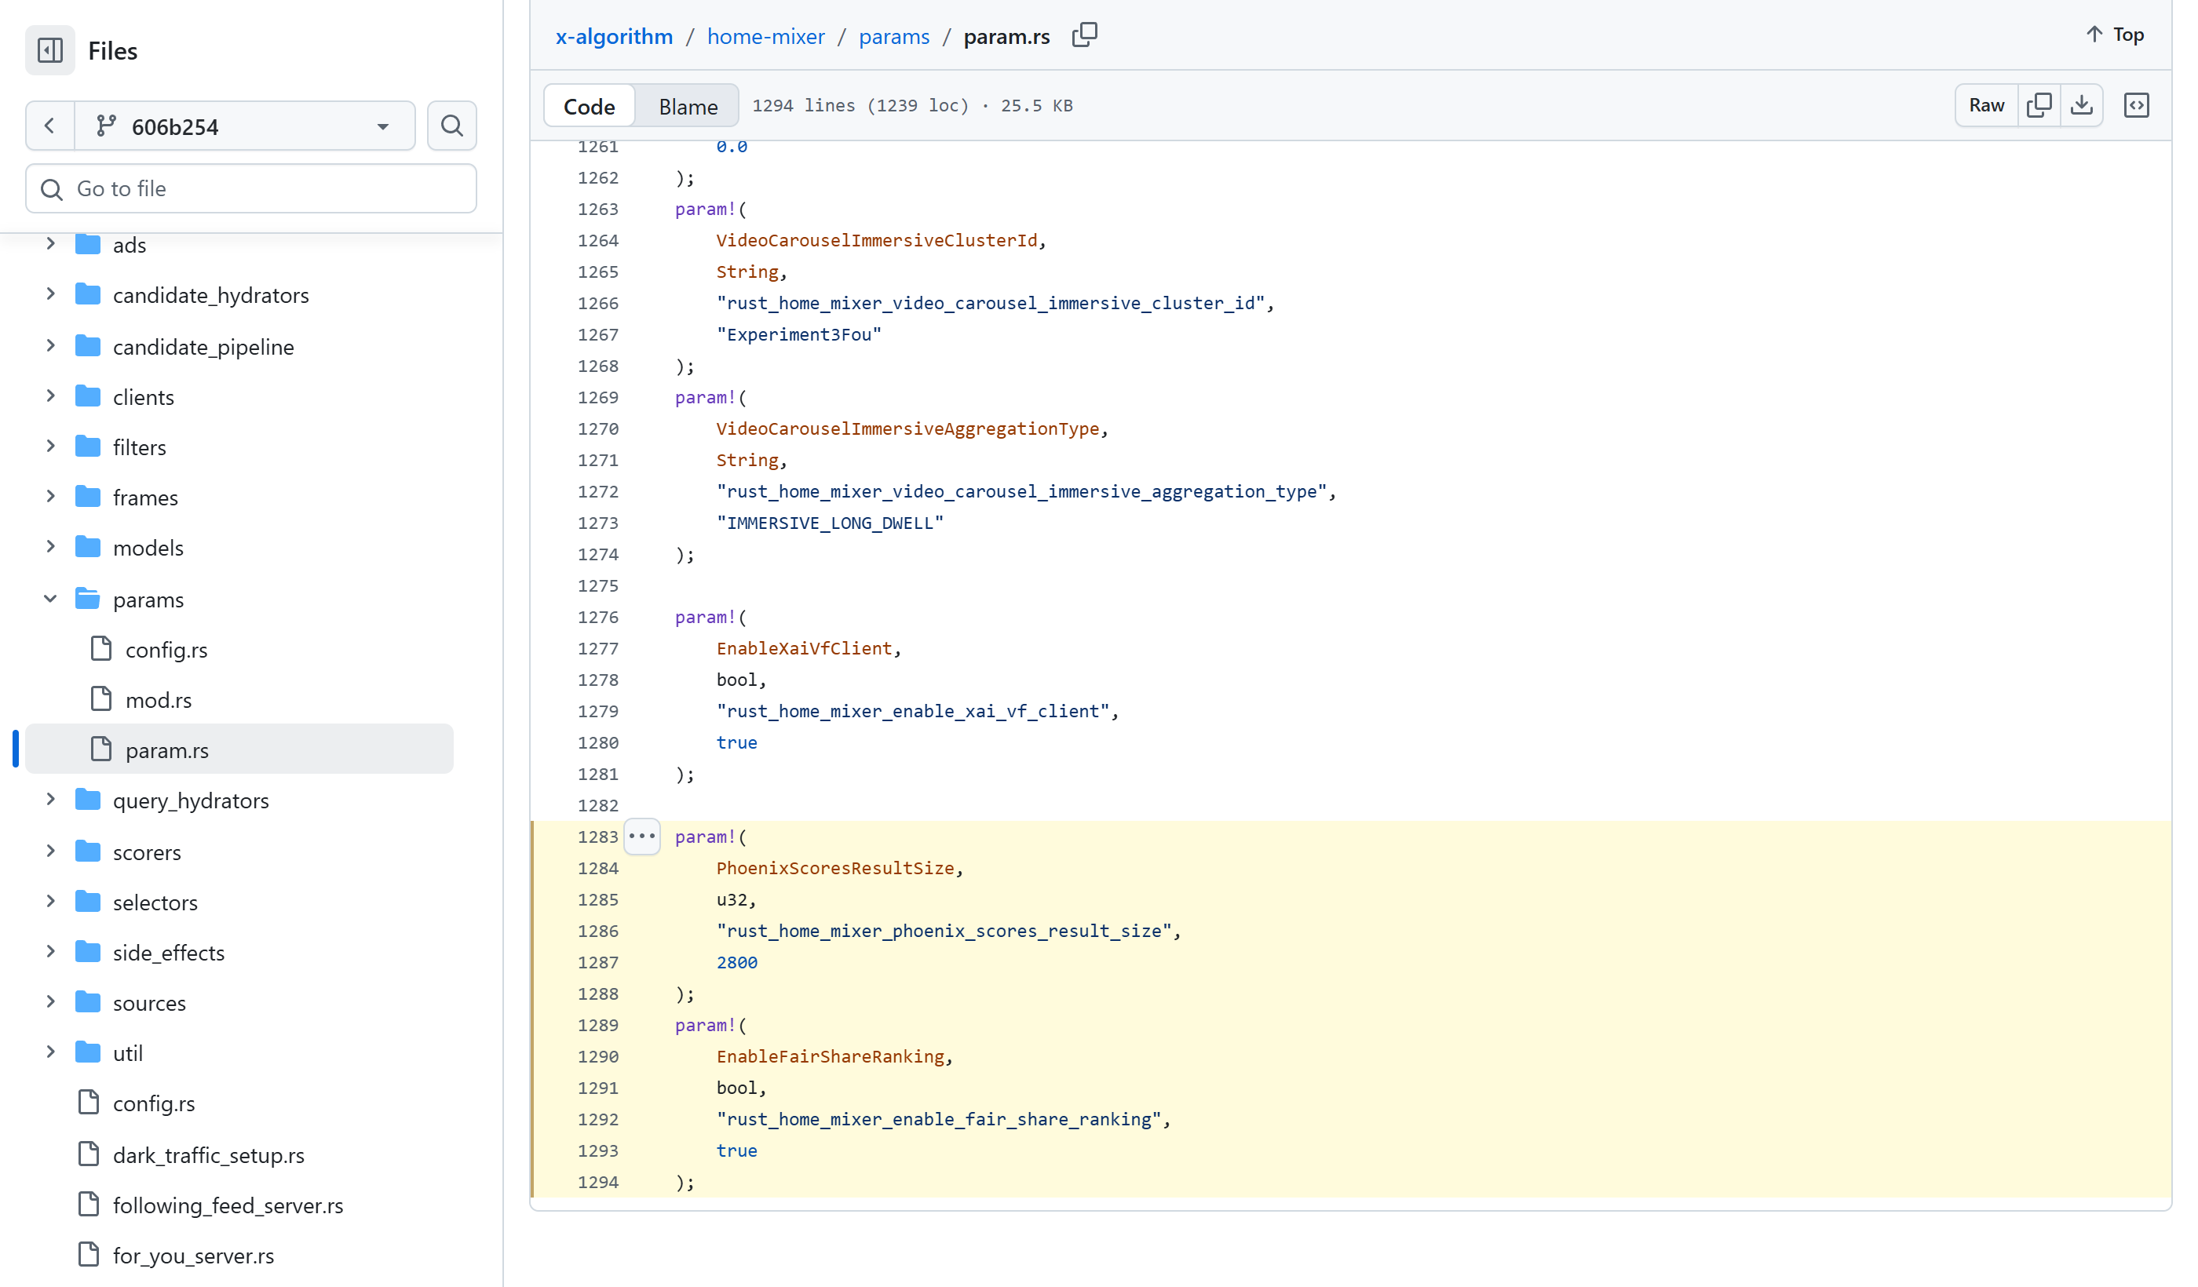This screenshot has width=2198, height=1287.
Task: Download the raw file icon
Action: pyautogui.click(x=2081, y=105)
